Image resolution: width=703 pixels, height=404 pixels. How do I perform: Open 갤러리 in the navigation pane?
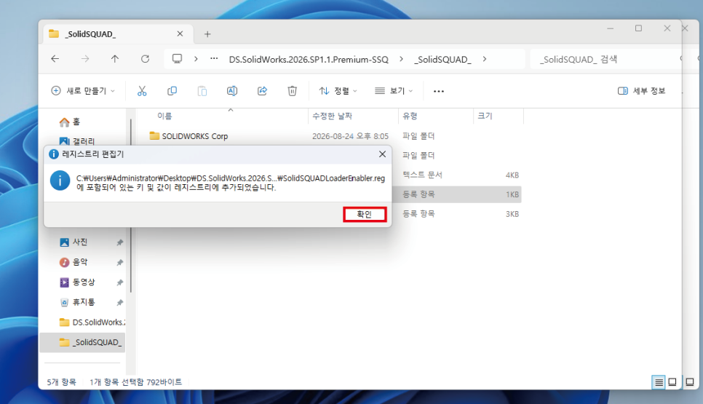click(x=76, y=141)
